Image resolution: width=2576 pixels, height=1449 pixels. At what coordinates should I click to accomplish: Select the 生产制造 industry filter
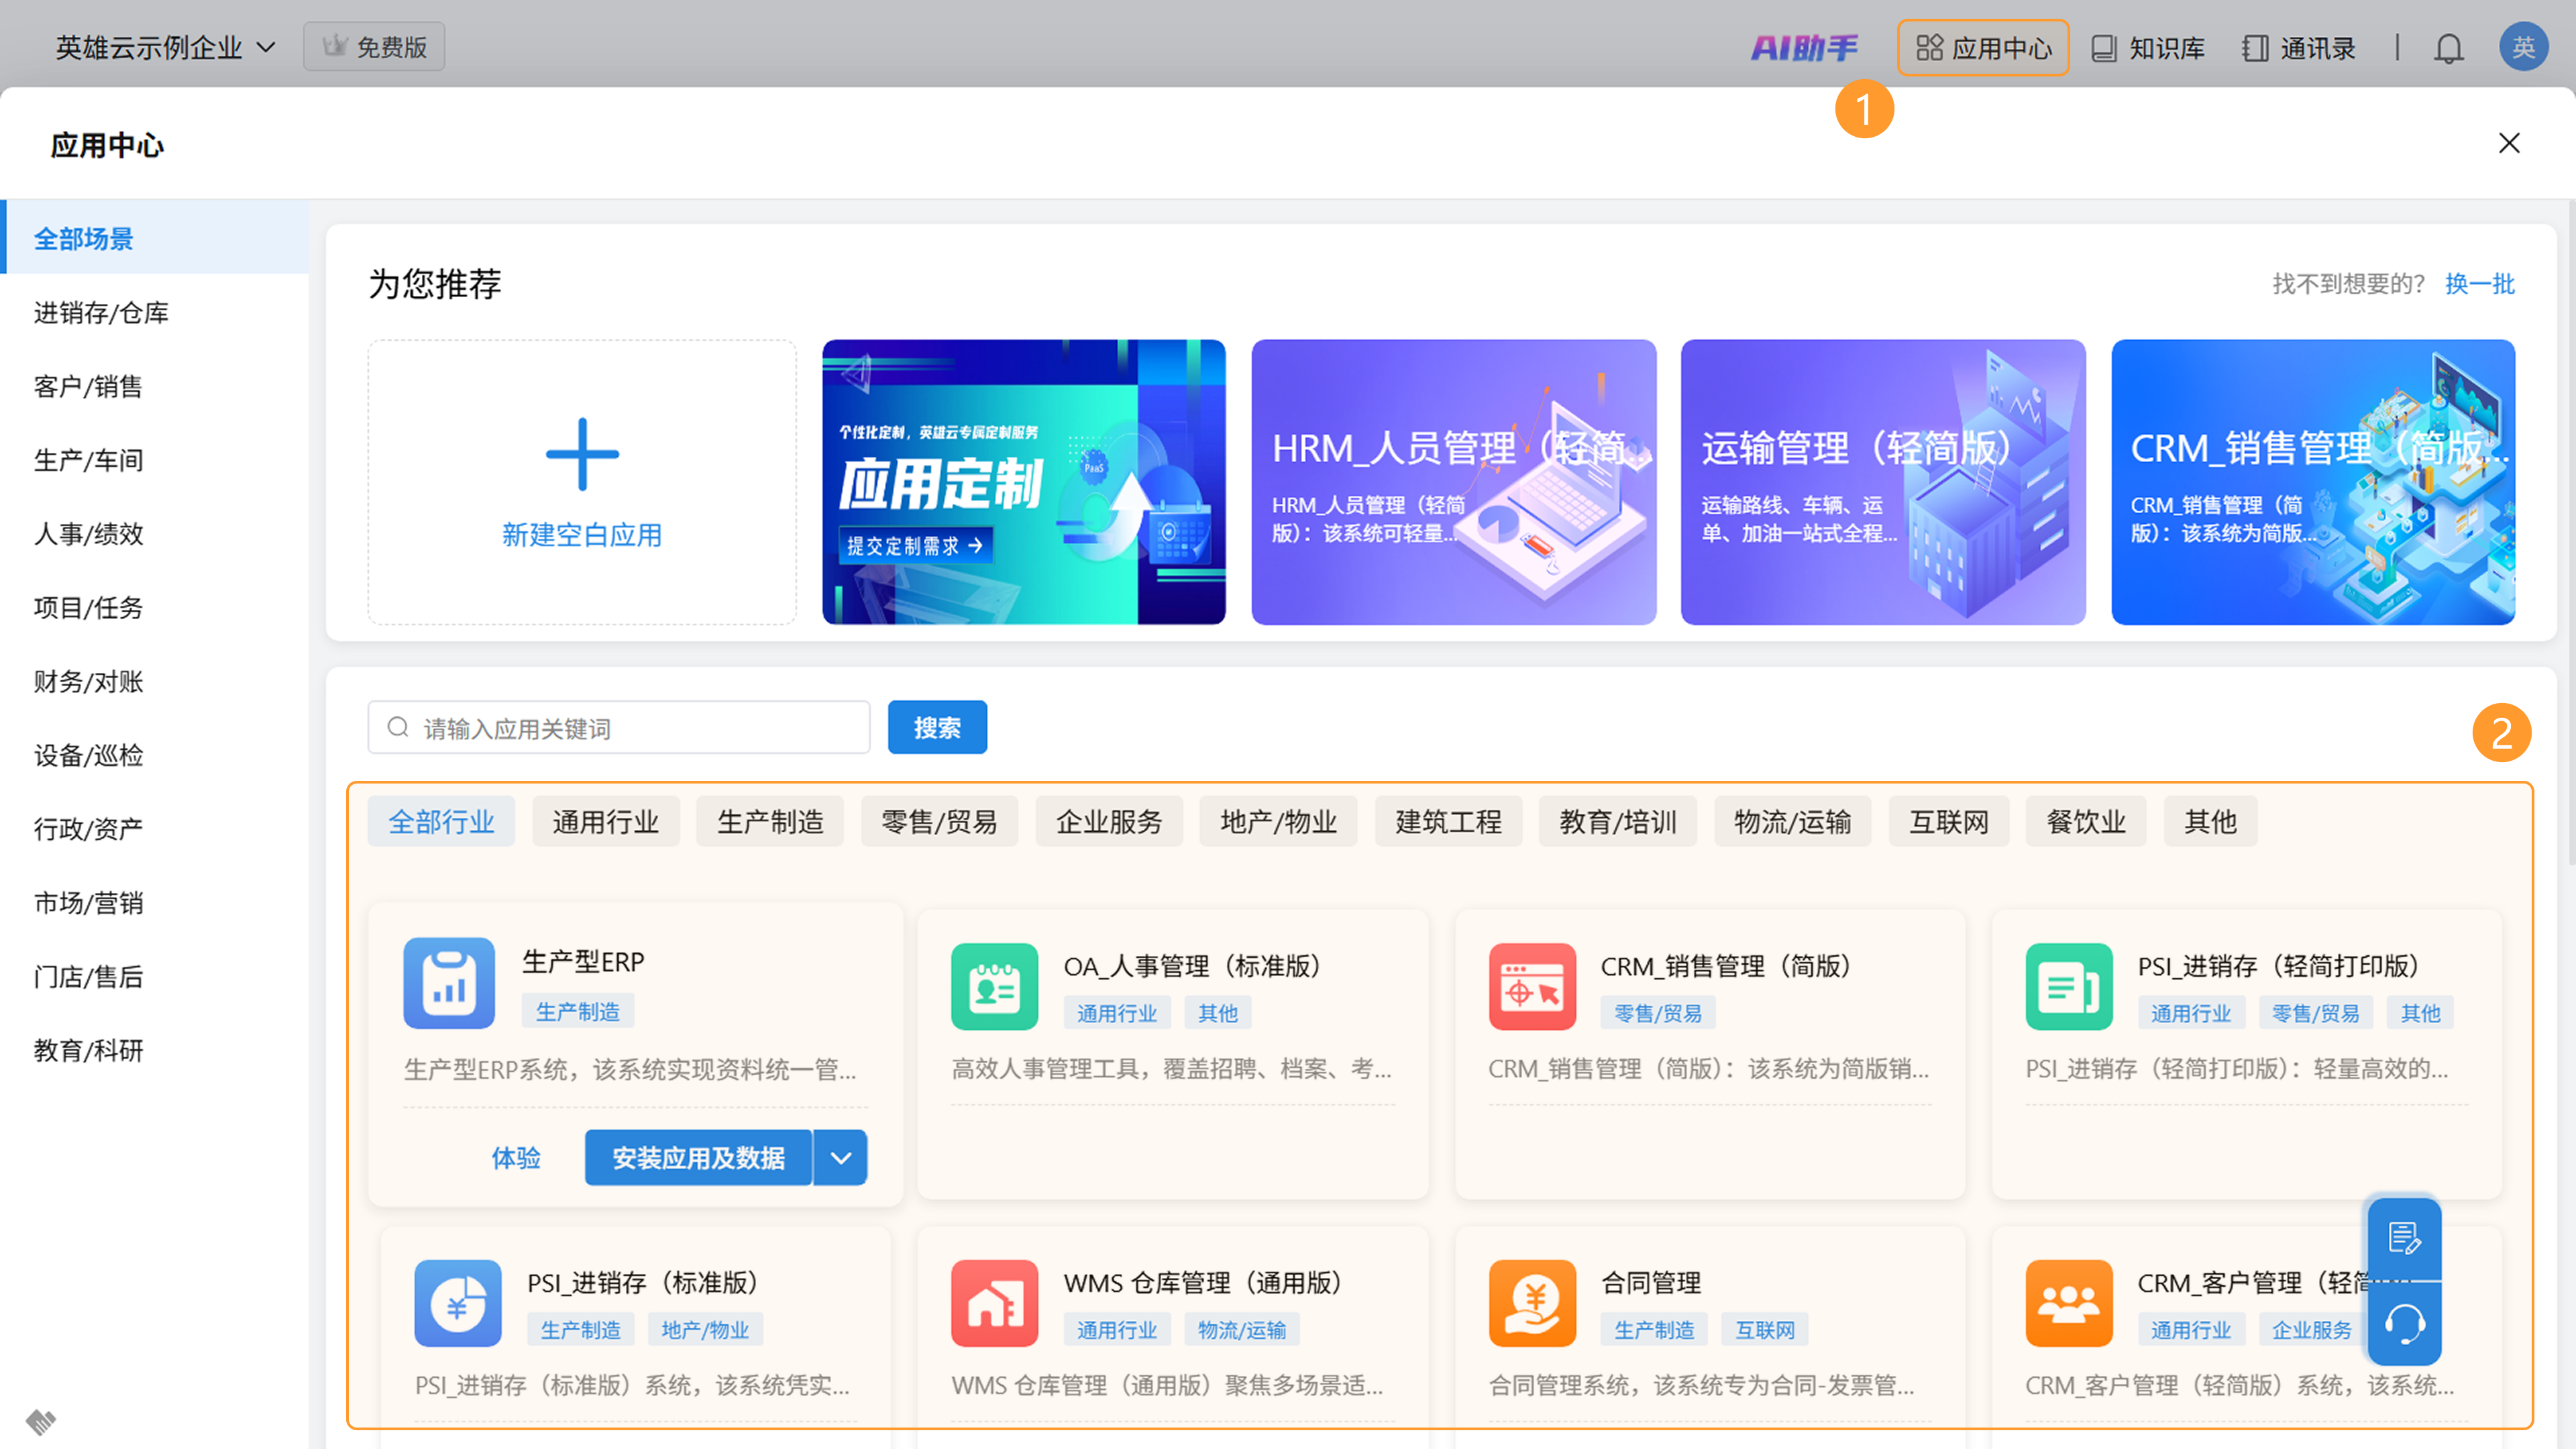pyautogui.click(x=770, y=822)
